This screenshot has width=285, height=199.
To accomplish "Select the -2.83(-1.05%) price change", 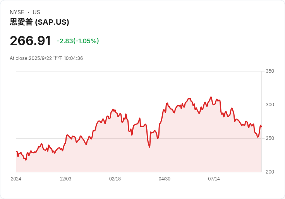I will [x=78, y=41].
